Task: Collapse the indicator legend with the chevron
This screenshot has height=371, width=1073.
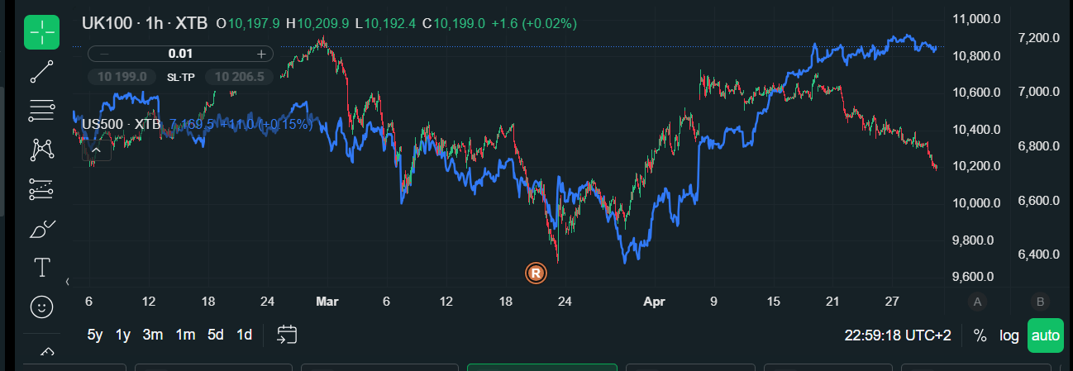Action: click(x=96, y=150)
